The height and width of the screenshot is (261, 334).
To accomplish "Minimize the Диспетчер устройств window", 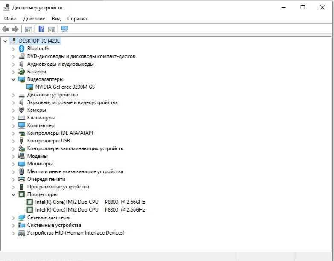I will [284, 7].
